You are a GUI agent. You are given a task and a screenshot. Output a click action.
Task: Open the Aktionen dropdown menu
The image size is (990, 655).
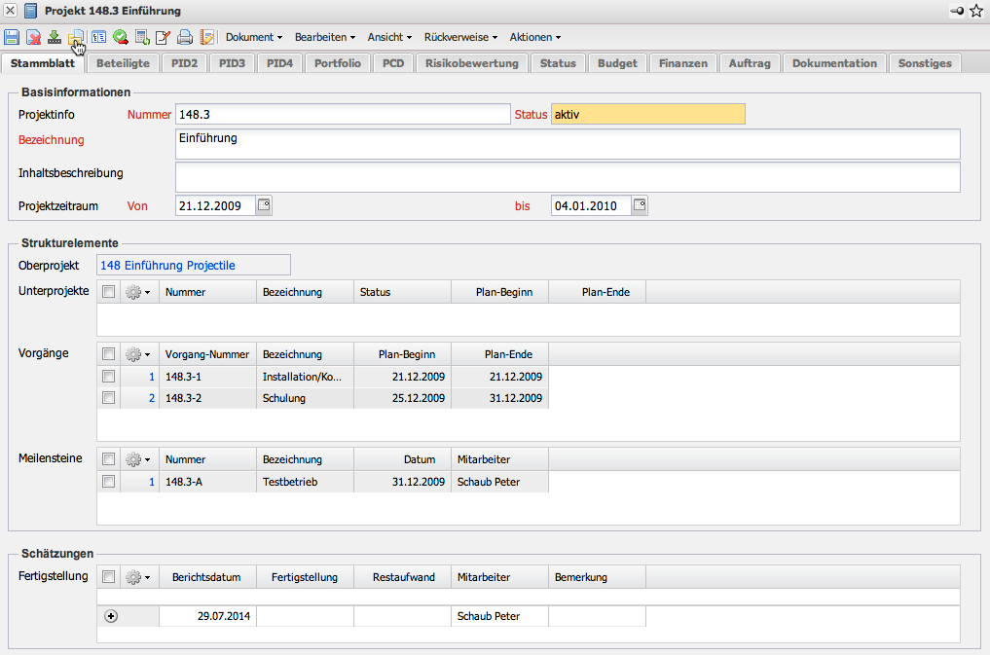(534, 37)
